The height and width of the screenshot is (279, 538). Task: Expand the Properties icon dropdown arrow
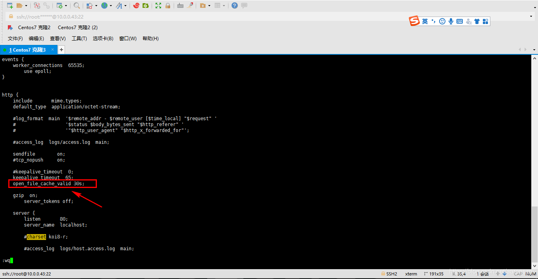[x=66, y=6]
